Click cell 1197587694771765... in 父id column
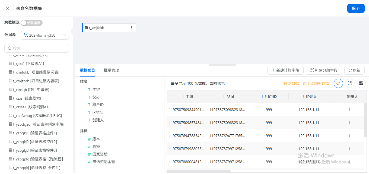The image size is (369, 174). tap(227, 136)
